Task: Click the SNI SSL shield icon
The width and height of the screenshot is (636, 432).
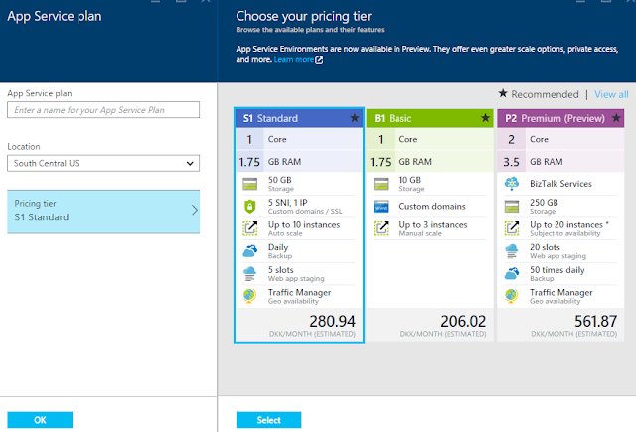Action: [248, 207]
